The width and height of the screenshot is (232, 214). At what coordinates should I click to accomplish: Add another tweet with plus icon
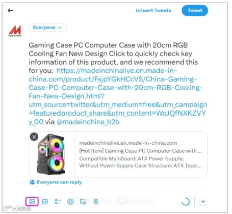(203, 202)
